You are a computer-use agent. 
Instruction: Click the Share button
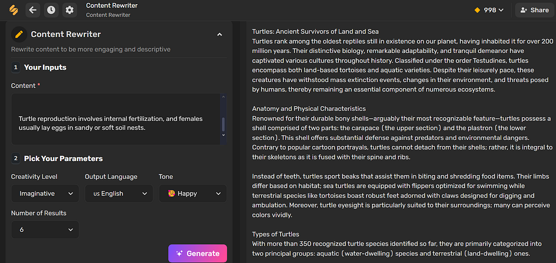coord(534,10)
